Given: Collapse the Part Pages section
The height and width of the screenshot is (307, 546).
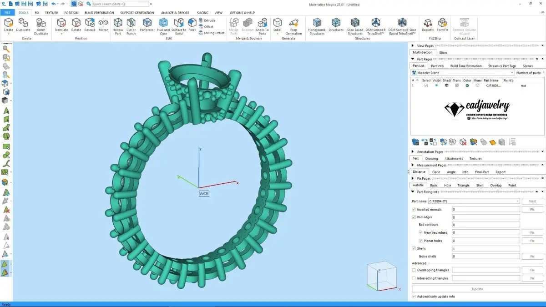Looking at the screenshot, I should pos(413,59).
